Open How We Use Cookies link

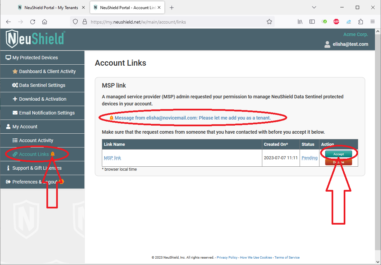[256, 258]
